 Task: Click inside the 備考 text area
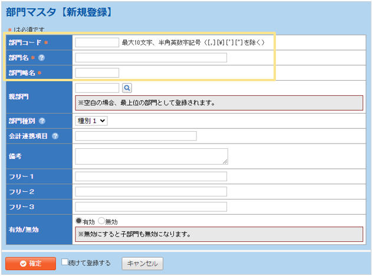(x=151, y=156)
